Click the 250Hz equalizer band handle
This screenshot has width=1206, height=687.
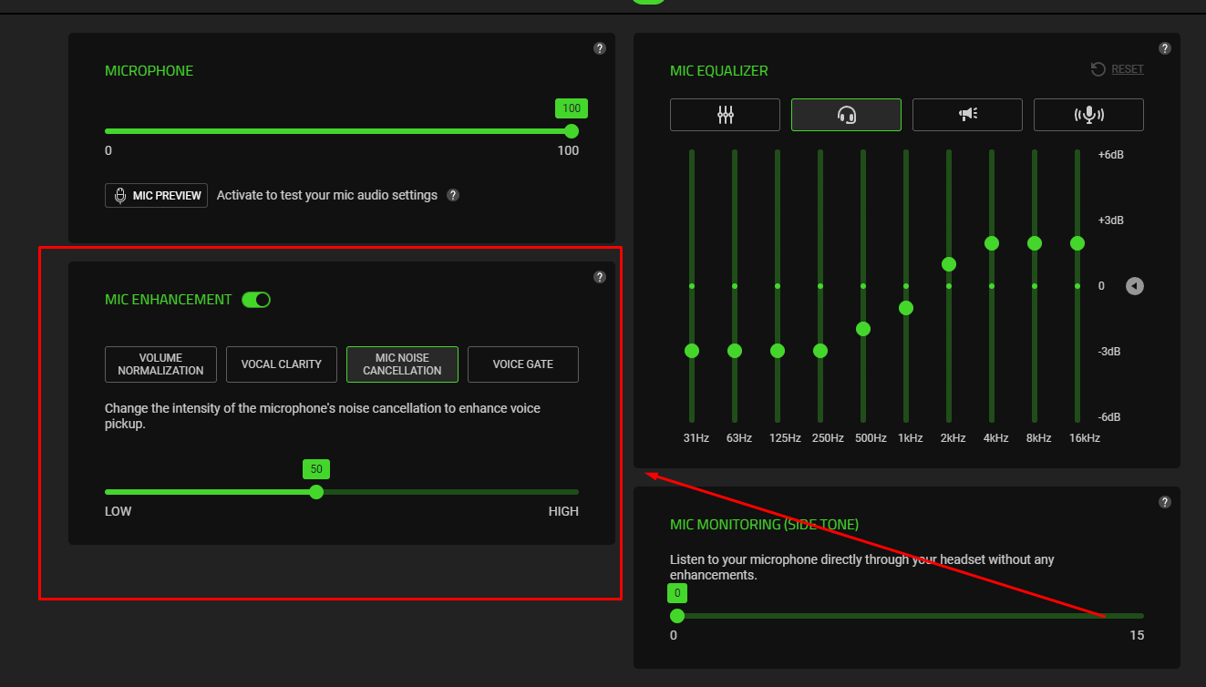[820, 351]
